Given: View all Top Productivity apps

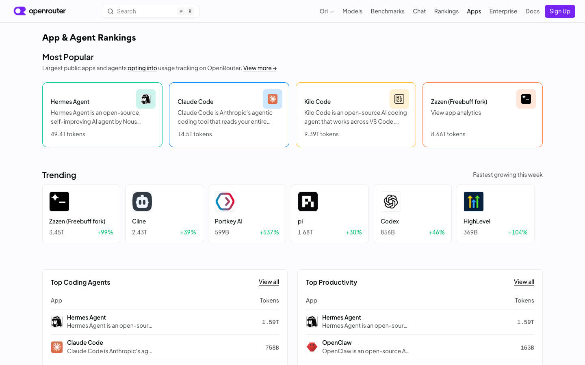Looking at the screenshot, I should pyautogui.click(x=524, y=282).
